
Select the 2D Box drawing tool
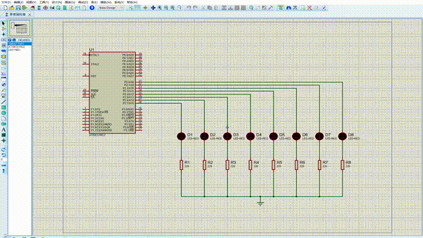tap(3, 107)
